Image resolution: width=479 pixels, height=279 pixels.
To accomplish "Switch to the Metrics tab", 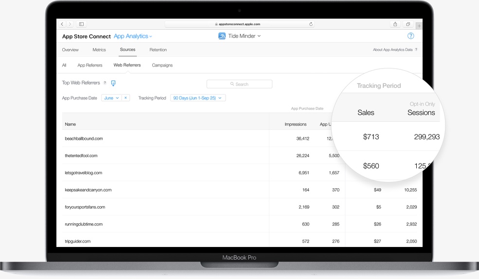I will [99, 49].
